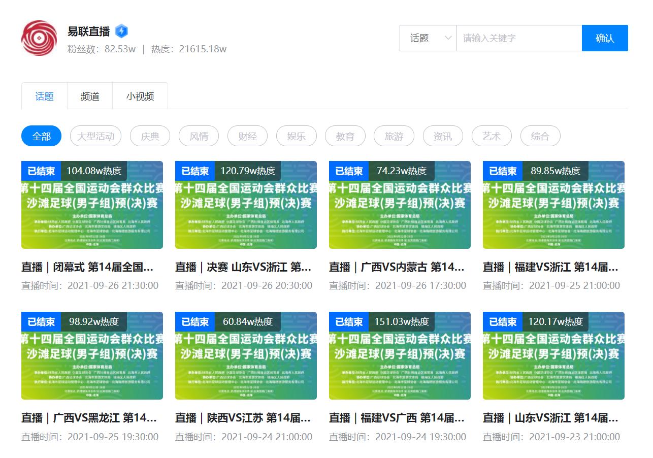Switch to the 频道 tab

click(x=89, y=96)
